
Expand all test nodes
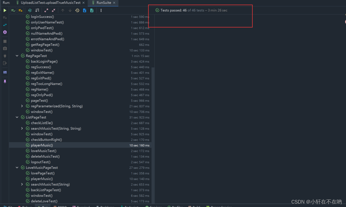46,10
